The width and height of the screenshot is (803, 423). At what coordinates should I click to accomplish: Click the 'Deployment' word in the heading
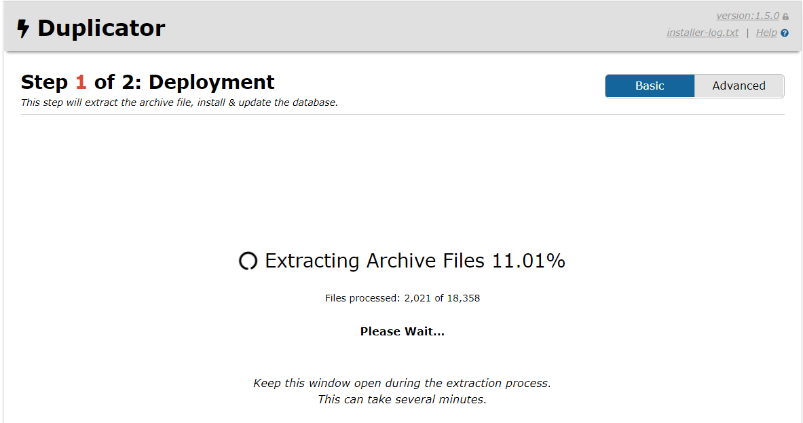click(212, 83)
